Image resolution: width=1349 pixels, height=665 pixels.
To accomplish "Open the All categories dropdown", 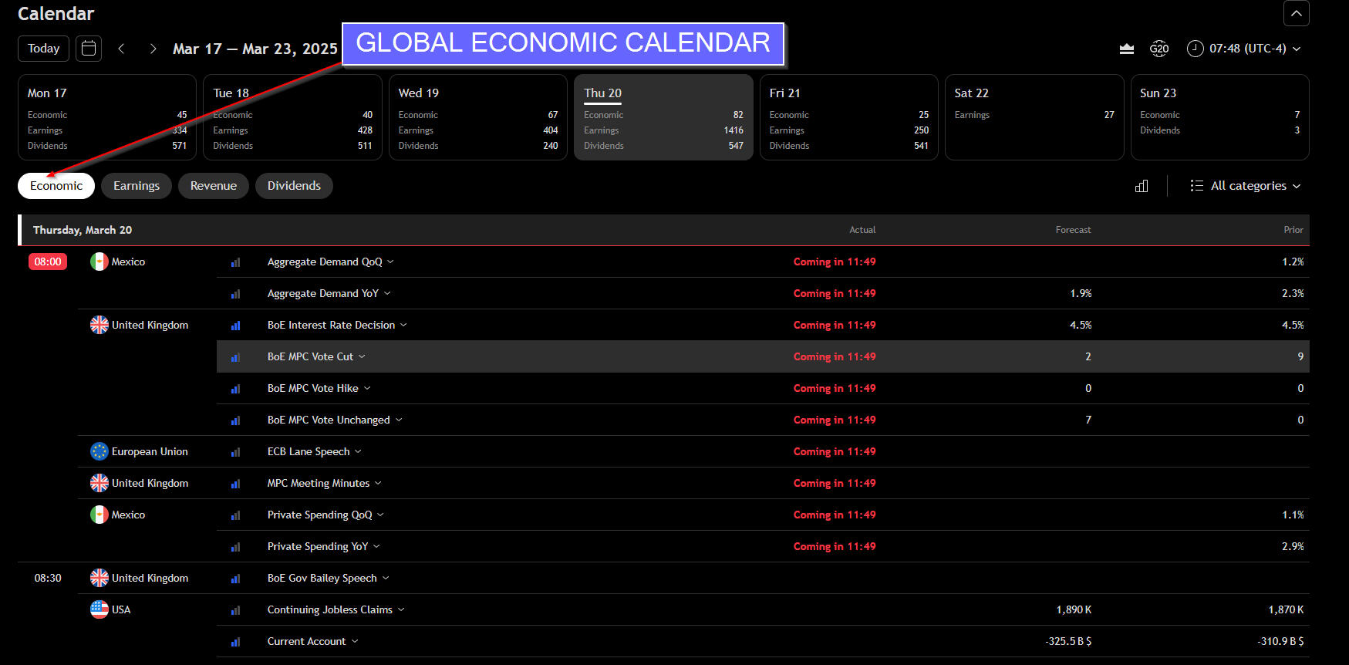I will coord(1246,186).
